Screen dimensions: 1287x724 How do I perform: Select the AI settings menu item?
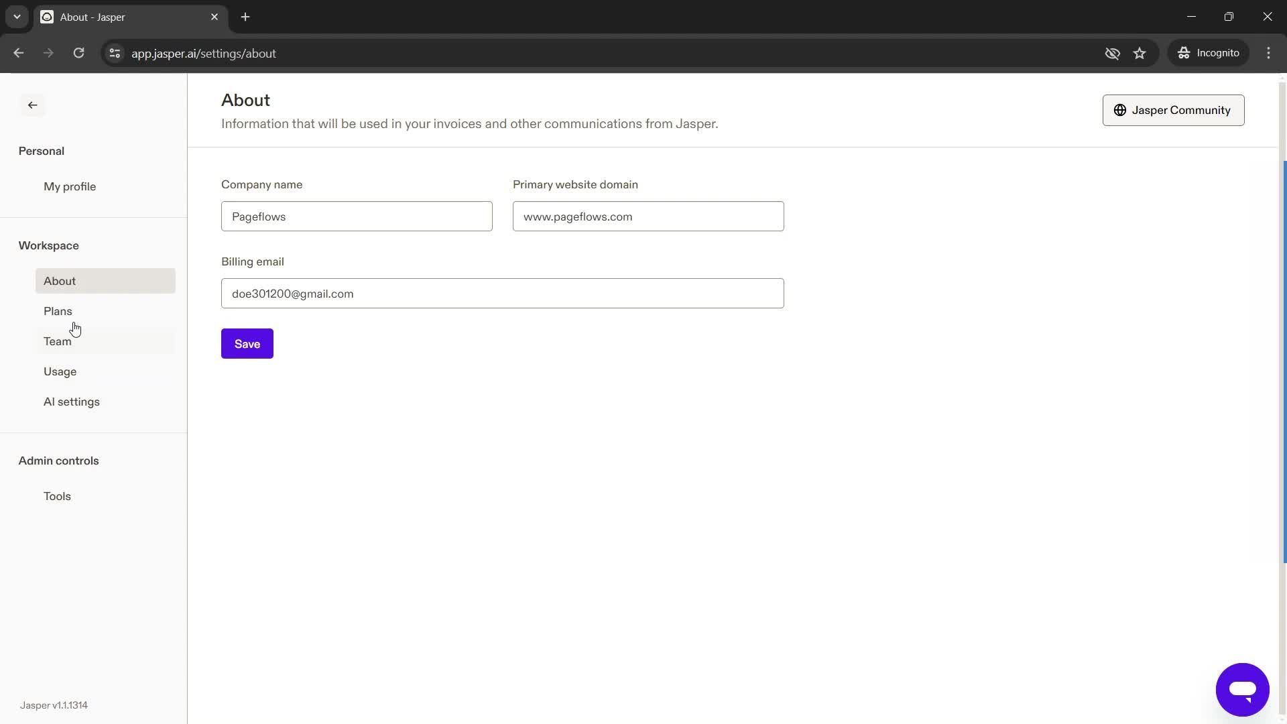tap(72, 402)
